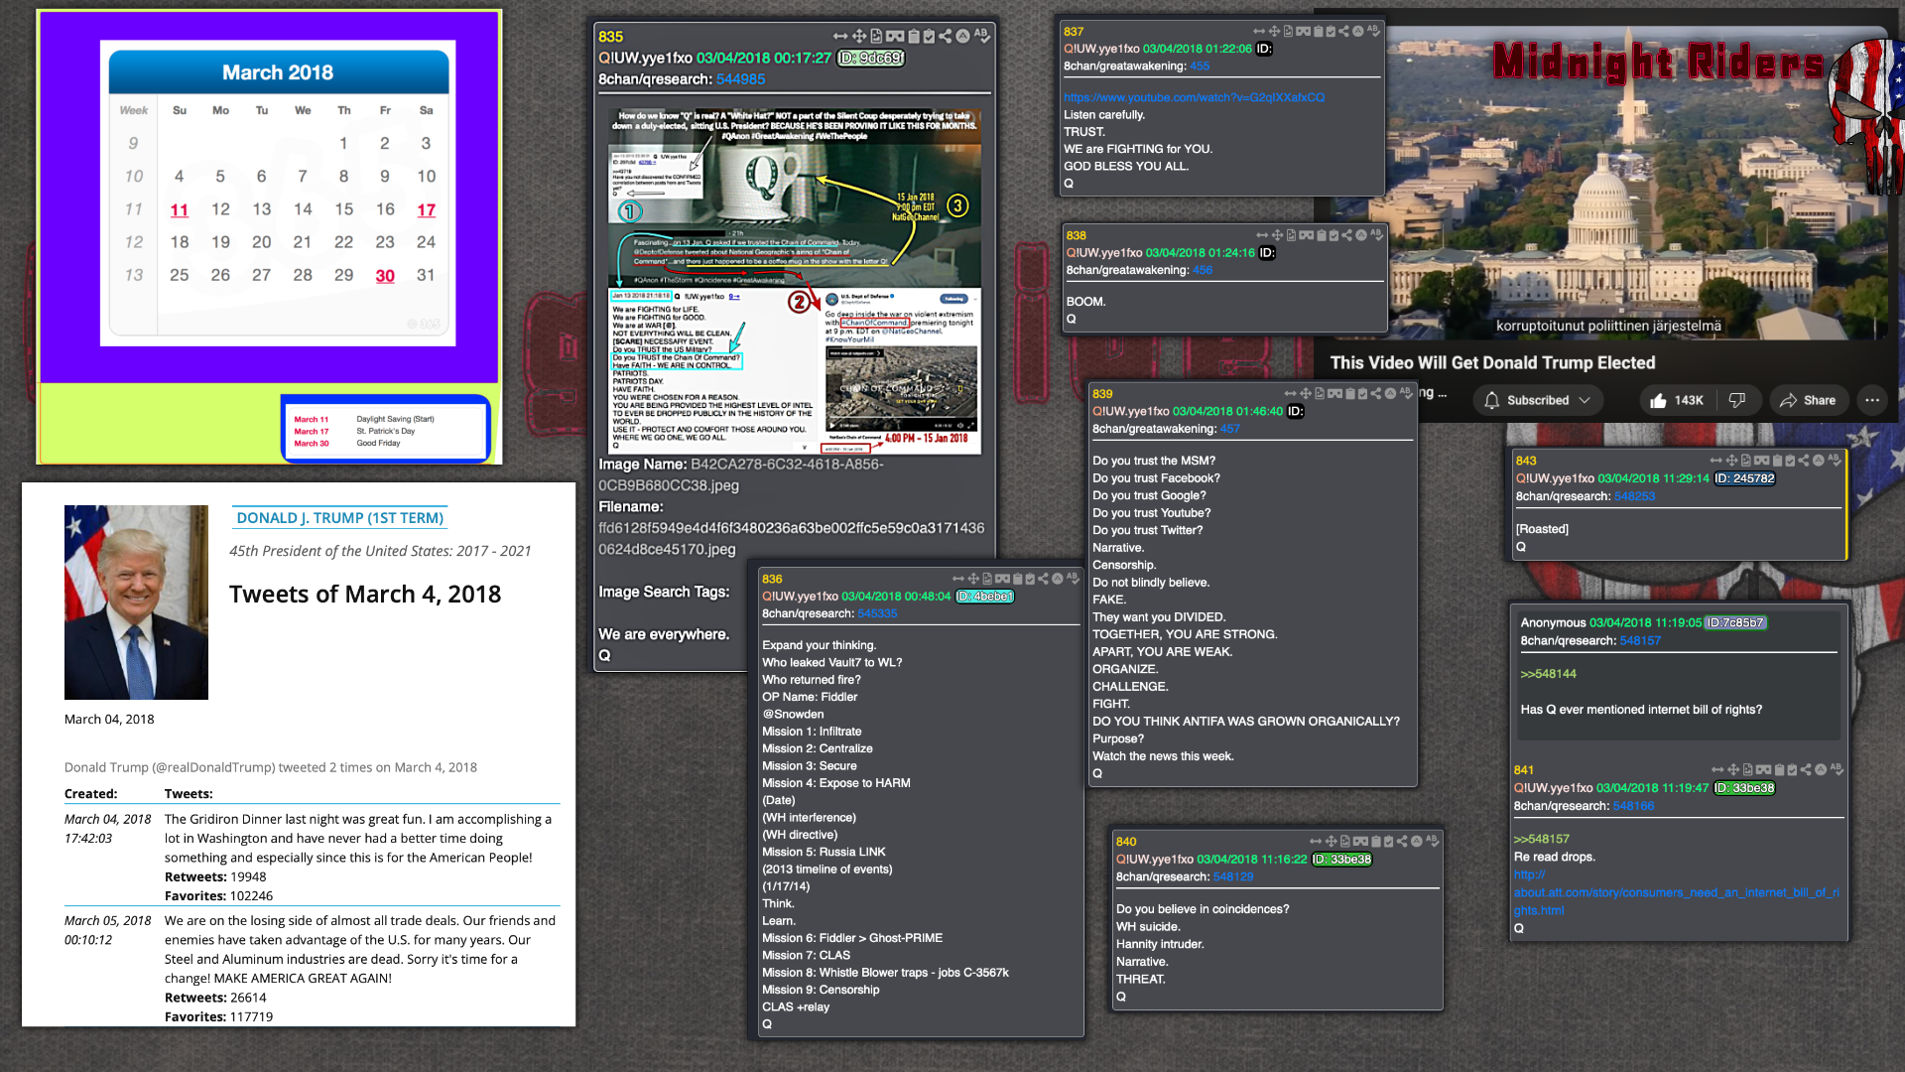Viewport: 1905px width, 1072px height.
Task: Select March 11 on the calendar
Action: (x=179, y=210)
